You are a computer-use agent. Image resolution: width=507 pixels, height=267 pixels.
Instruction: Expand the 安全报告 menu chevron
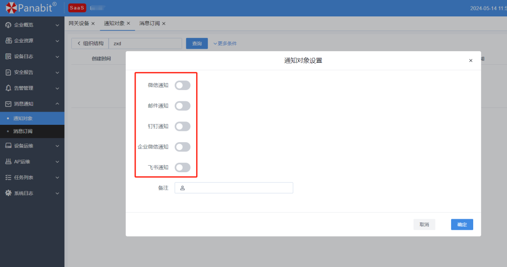coord(57,73)
